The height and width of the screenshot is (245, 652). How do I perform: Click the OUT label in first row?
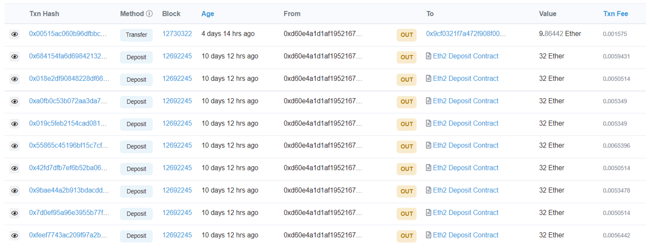click(406, 35)
